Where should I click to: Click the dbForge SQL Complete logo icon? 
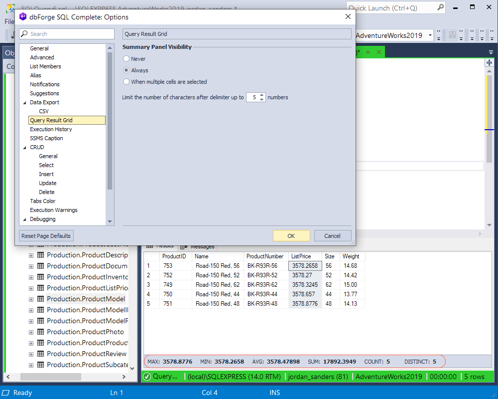pyautogui.click(x=23, y=17)
